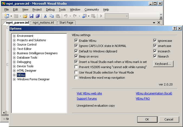Screen dimensions: 183x127
Task: Click the New Project toolbar icon
Action: (x=7, y=16)
